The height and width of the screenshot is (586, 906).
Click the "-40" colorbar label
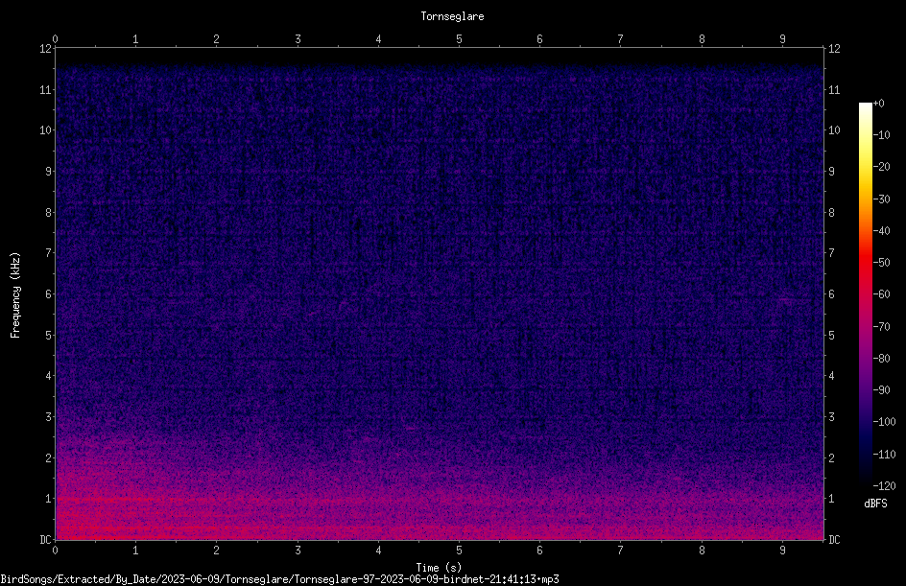(881, 231)
